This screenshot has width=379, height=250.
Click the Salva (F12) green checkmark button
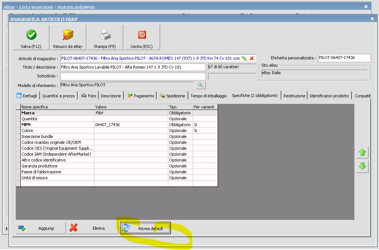pyautogui.click(x=31, y=38)
